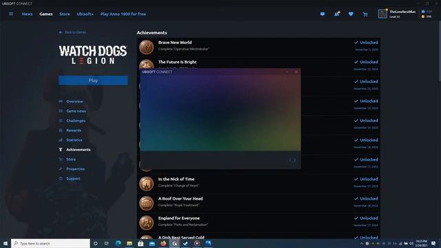
Task: Click A Roof Over Your Head badge
Action: (x=146, y=203)
